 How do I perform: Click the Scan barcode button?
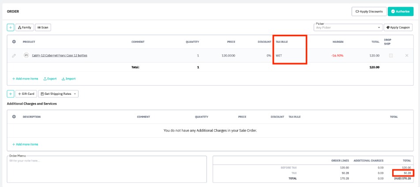click(43, 27)
